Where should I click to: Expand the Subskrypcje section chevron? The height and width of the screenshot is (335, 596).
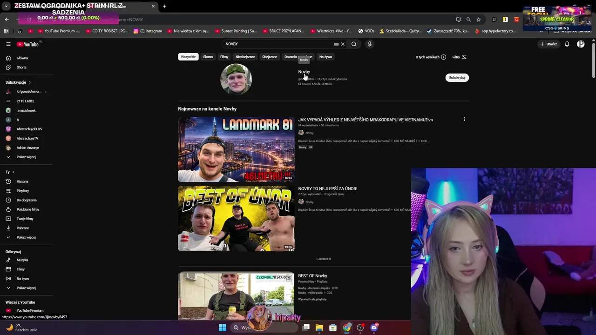(29, 82)
